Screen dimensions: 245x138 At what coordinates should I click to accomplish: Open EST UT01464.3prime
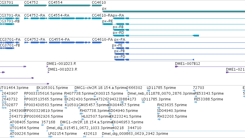14,88
